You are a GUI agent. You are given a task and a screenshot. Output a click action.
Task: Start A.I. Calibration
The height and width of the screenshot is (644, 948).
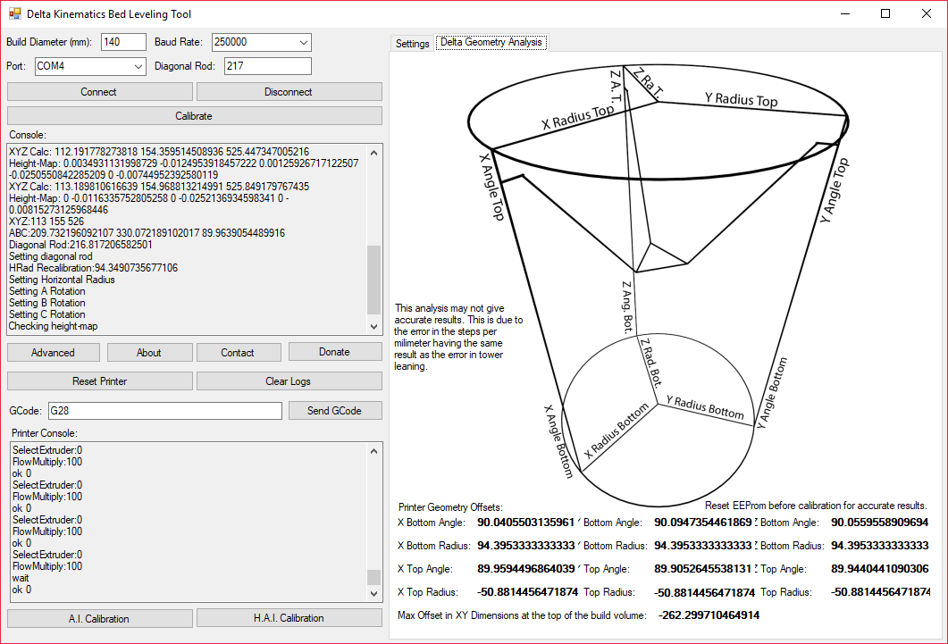point(100,619)
